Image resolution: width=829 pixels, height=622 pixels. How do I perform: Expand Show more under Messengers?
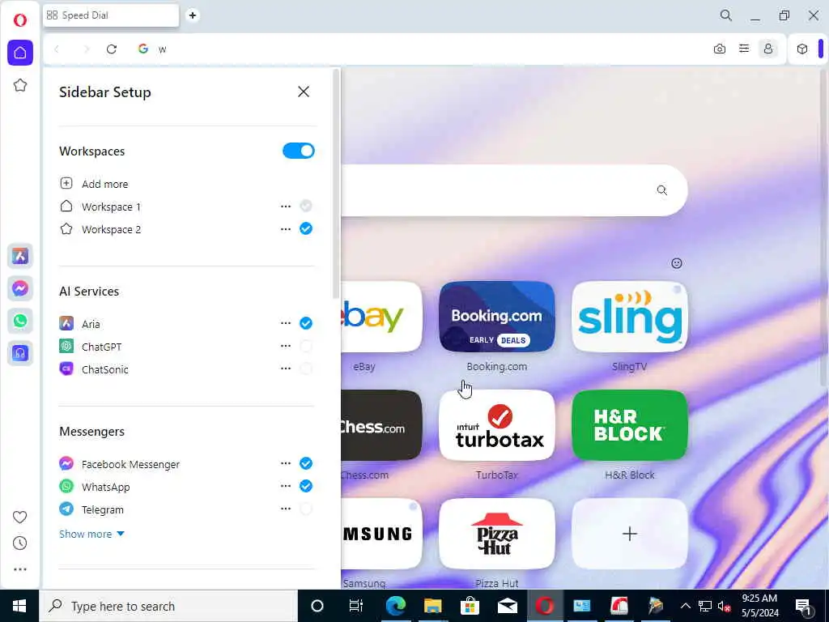91,535
